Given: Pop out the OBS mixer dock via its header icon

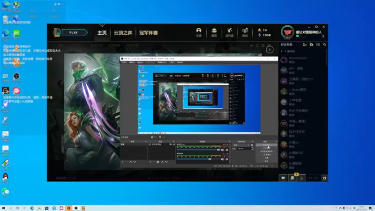Looking at the screenshot, I should 229,142.
